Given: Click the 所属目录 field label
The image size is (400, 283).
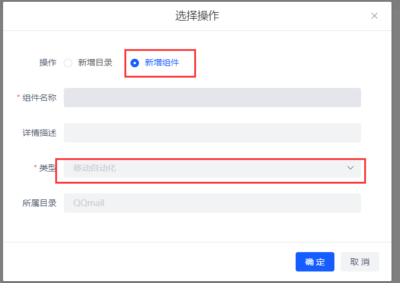Looking at the screenshot, I should [39, 203].
